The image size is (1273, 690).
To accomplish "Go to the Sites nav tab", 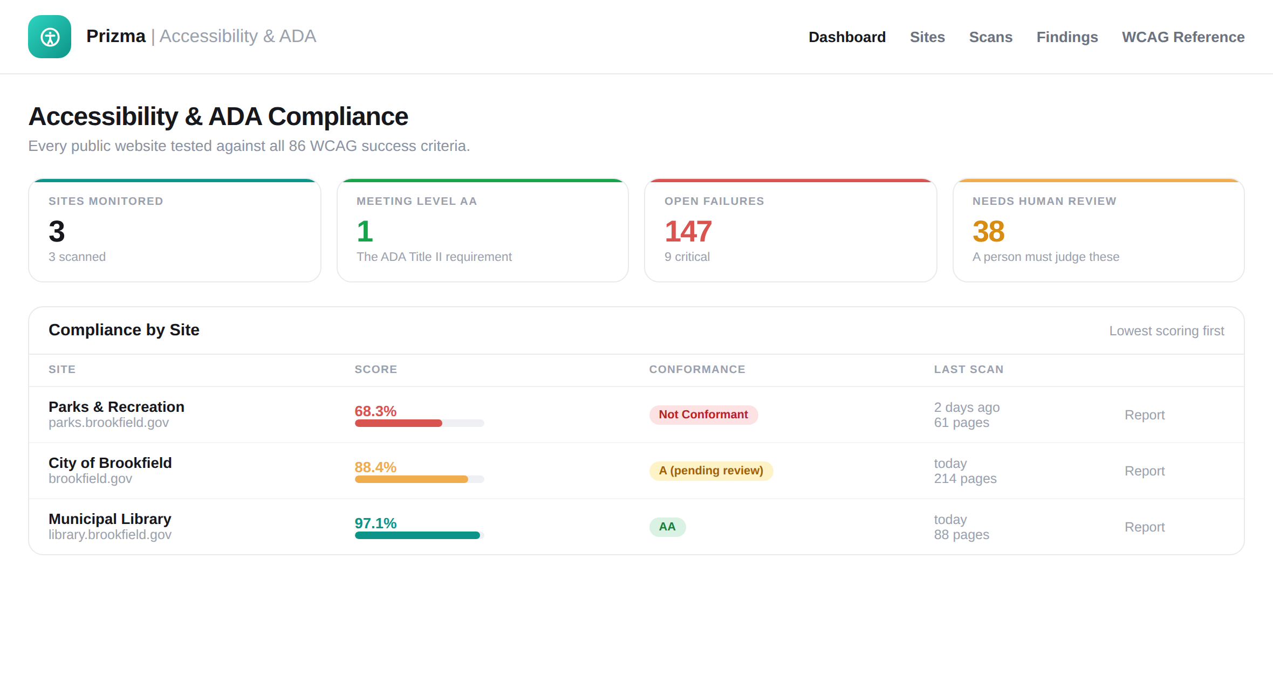I will click(927, 37).
